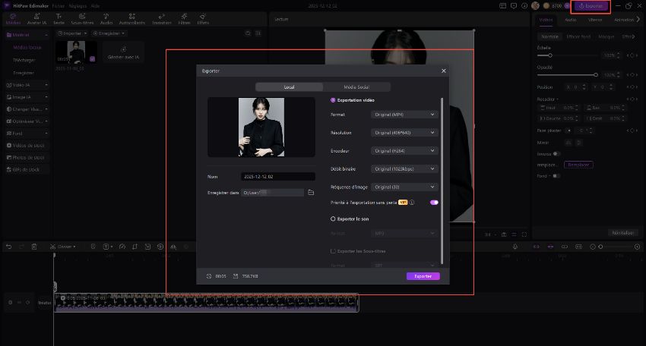
Task: Click the delete trash icon in timeline toolbar
Action: point(34,247)
